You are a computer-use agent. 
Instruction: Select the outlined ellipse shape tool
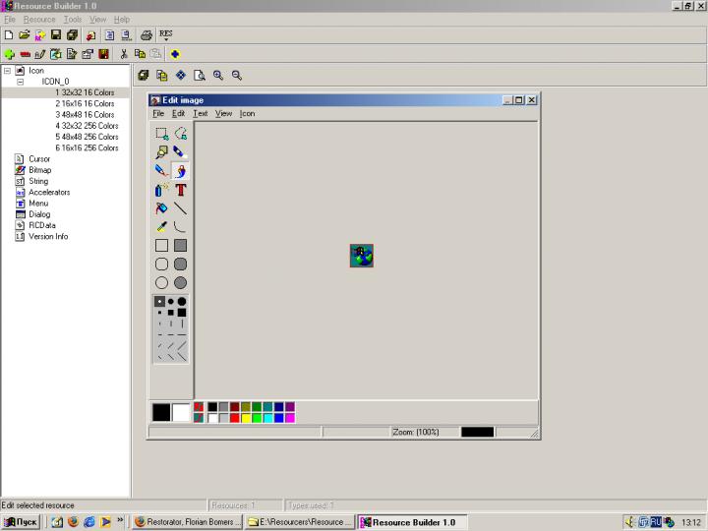[161, 283]
